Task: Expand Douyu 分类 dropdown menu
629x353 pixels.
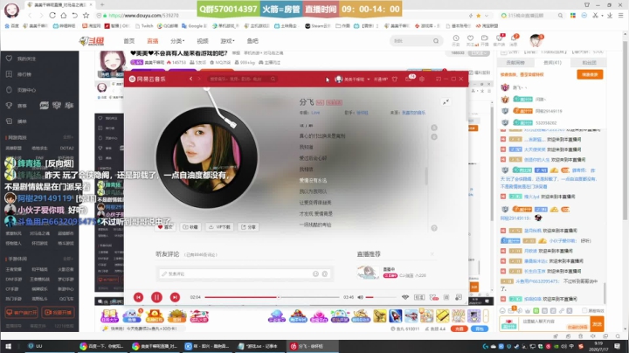Action: (x=177, y=41)
